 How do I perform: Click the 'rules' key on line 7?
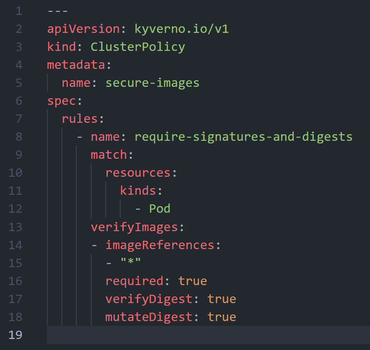(80, 119)
